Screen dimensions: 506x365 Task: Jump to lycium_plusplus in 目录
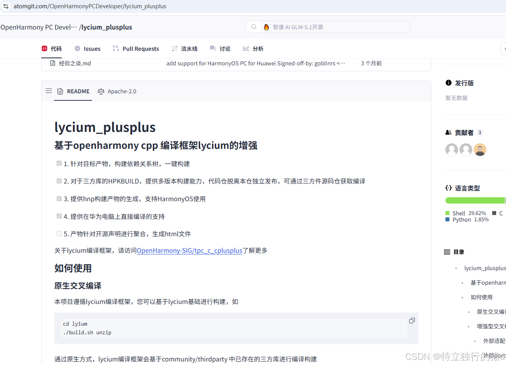(x=485, y=268)
